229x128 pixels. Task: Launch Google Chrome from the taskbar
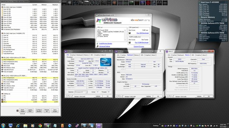(x=40, y=126)
